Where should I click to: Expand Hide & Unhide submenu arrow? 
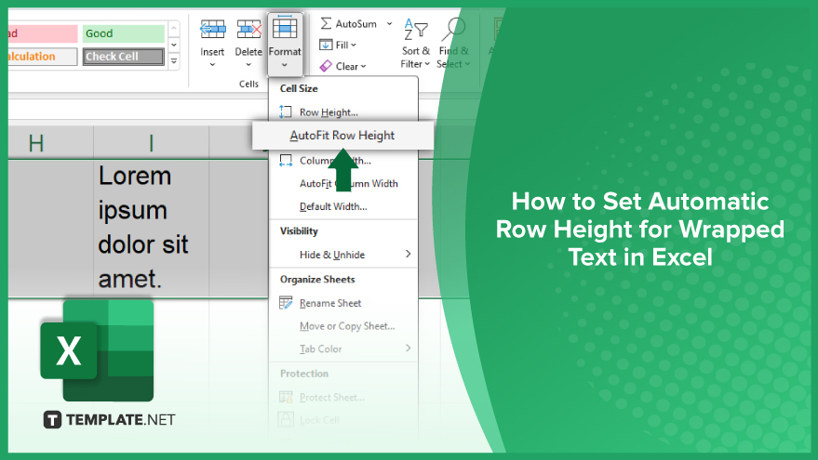(x=408, y=254)
